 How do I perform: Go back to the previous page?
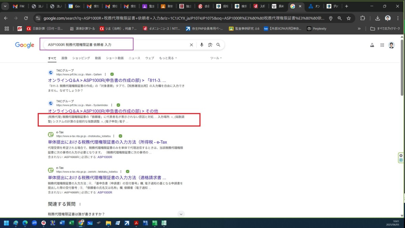coord(6,18)
